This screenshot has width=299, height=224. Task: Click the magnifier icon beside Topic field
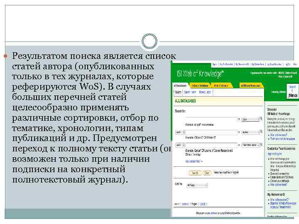(x=261, y=119)
